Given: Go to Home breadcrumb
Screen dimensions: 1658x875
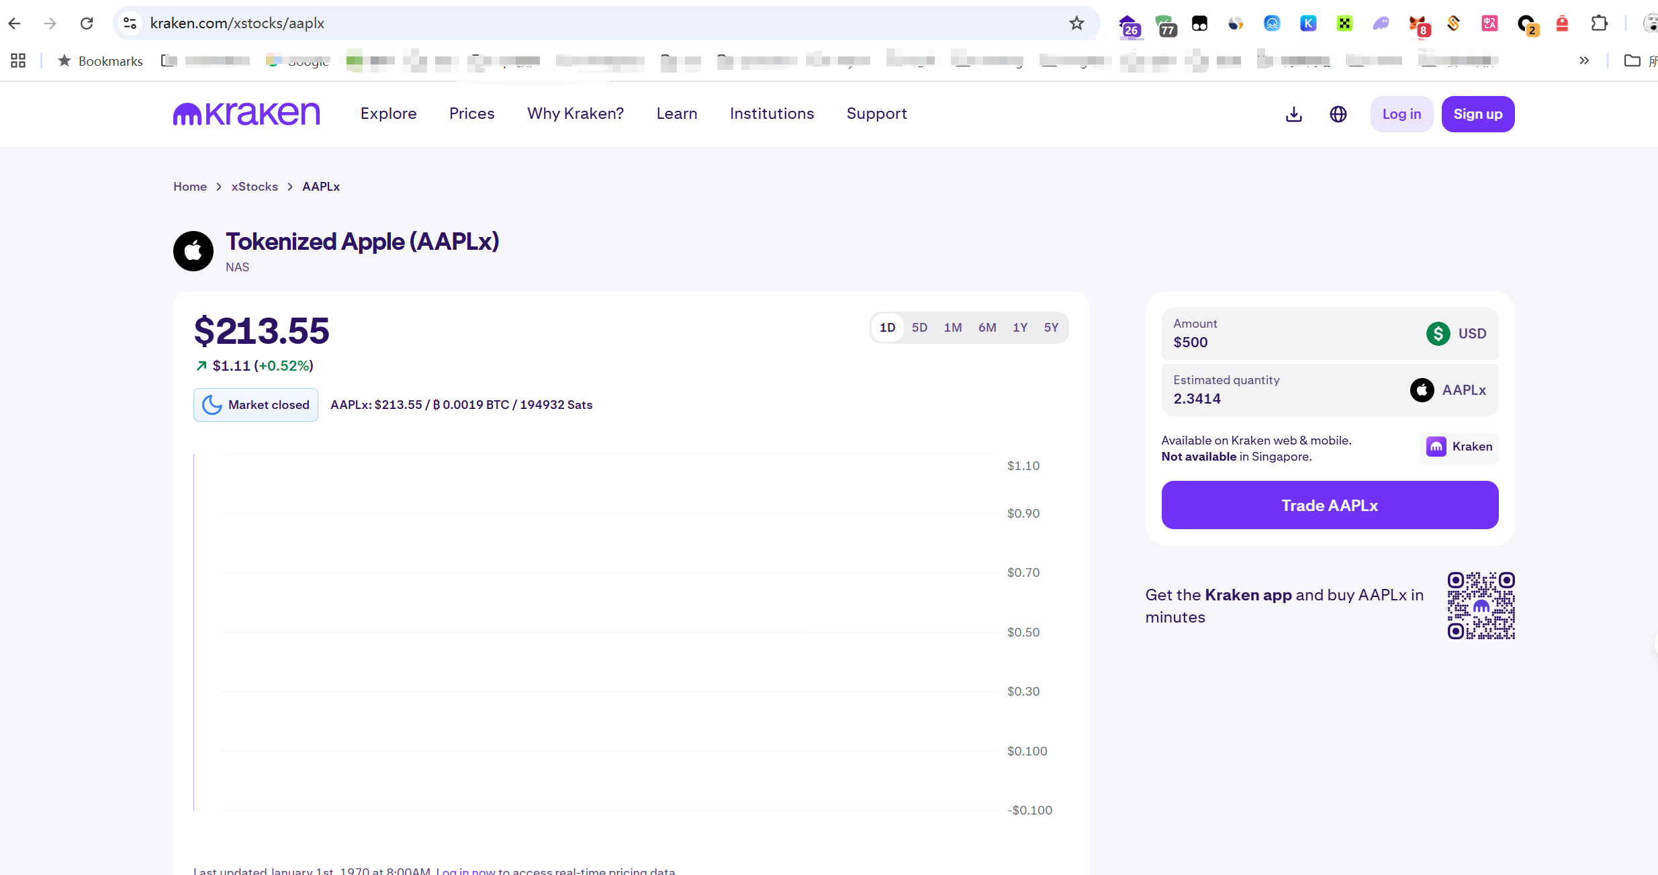Looking at the screenshot, I should (x=190, y=187).
